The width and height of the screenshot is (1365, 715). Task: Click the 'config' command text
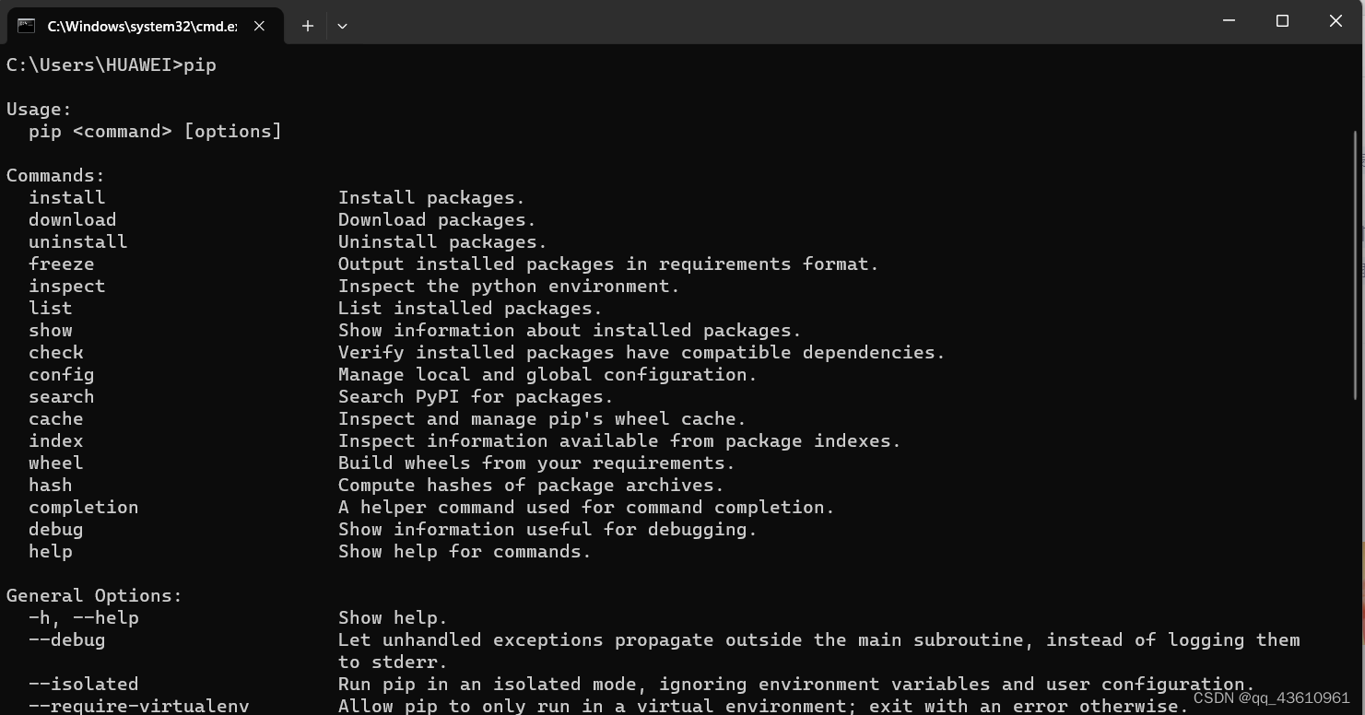point(61,374)
